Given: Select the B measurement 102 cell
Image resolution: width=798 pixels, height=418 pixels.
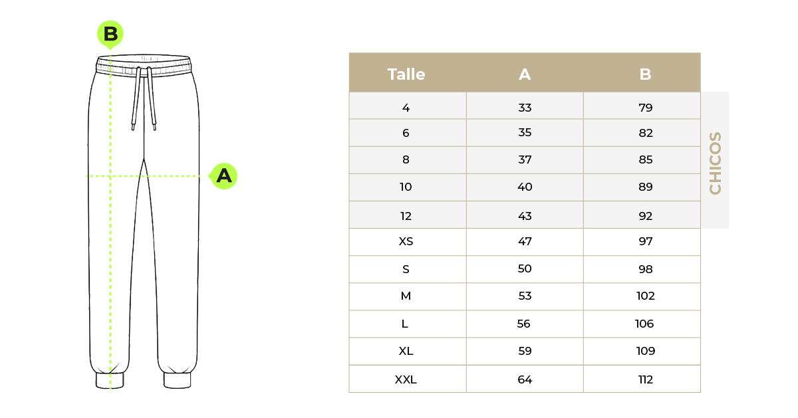Looking at the screenshot, I should click(x=645, y=296).
